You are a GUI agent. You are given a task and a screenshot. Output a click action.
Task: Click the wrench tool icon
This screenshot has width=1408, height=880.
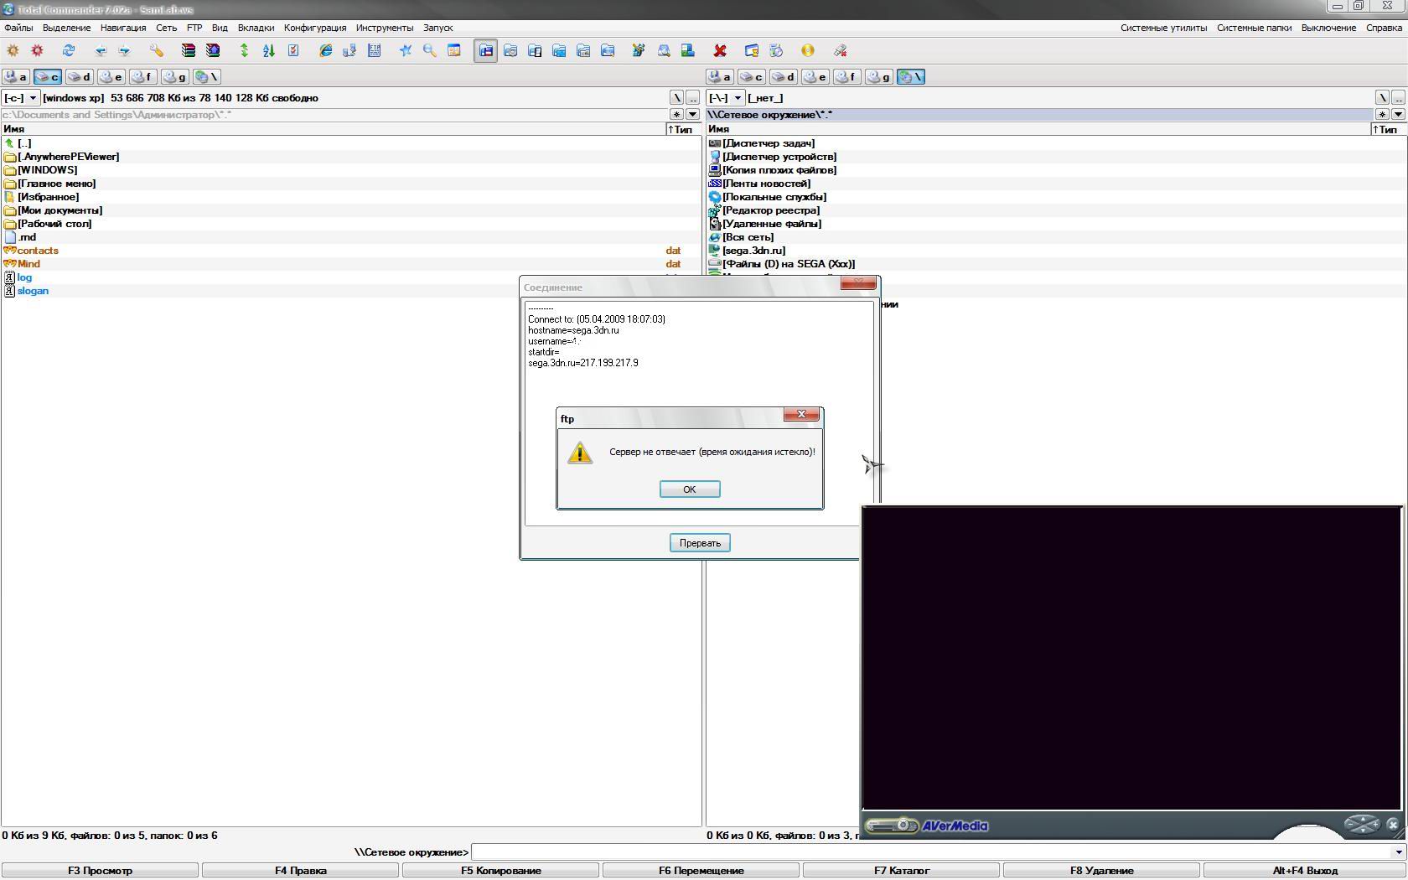pyautogui.click(x=157, y=50)
